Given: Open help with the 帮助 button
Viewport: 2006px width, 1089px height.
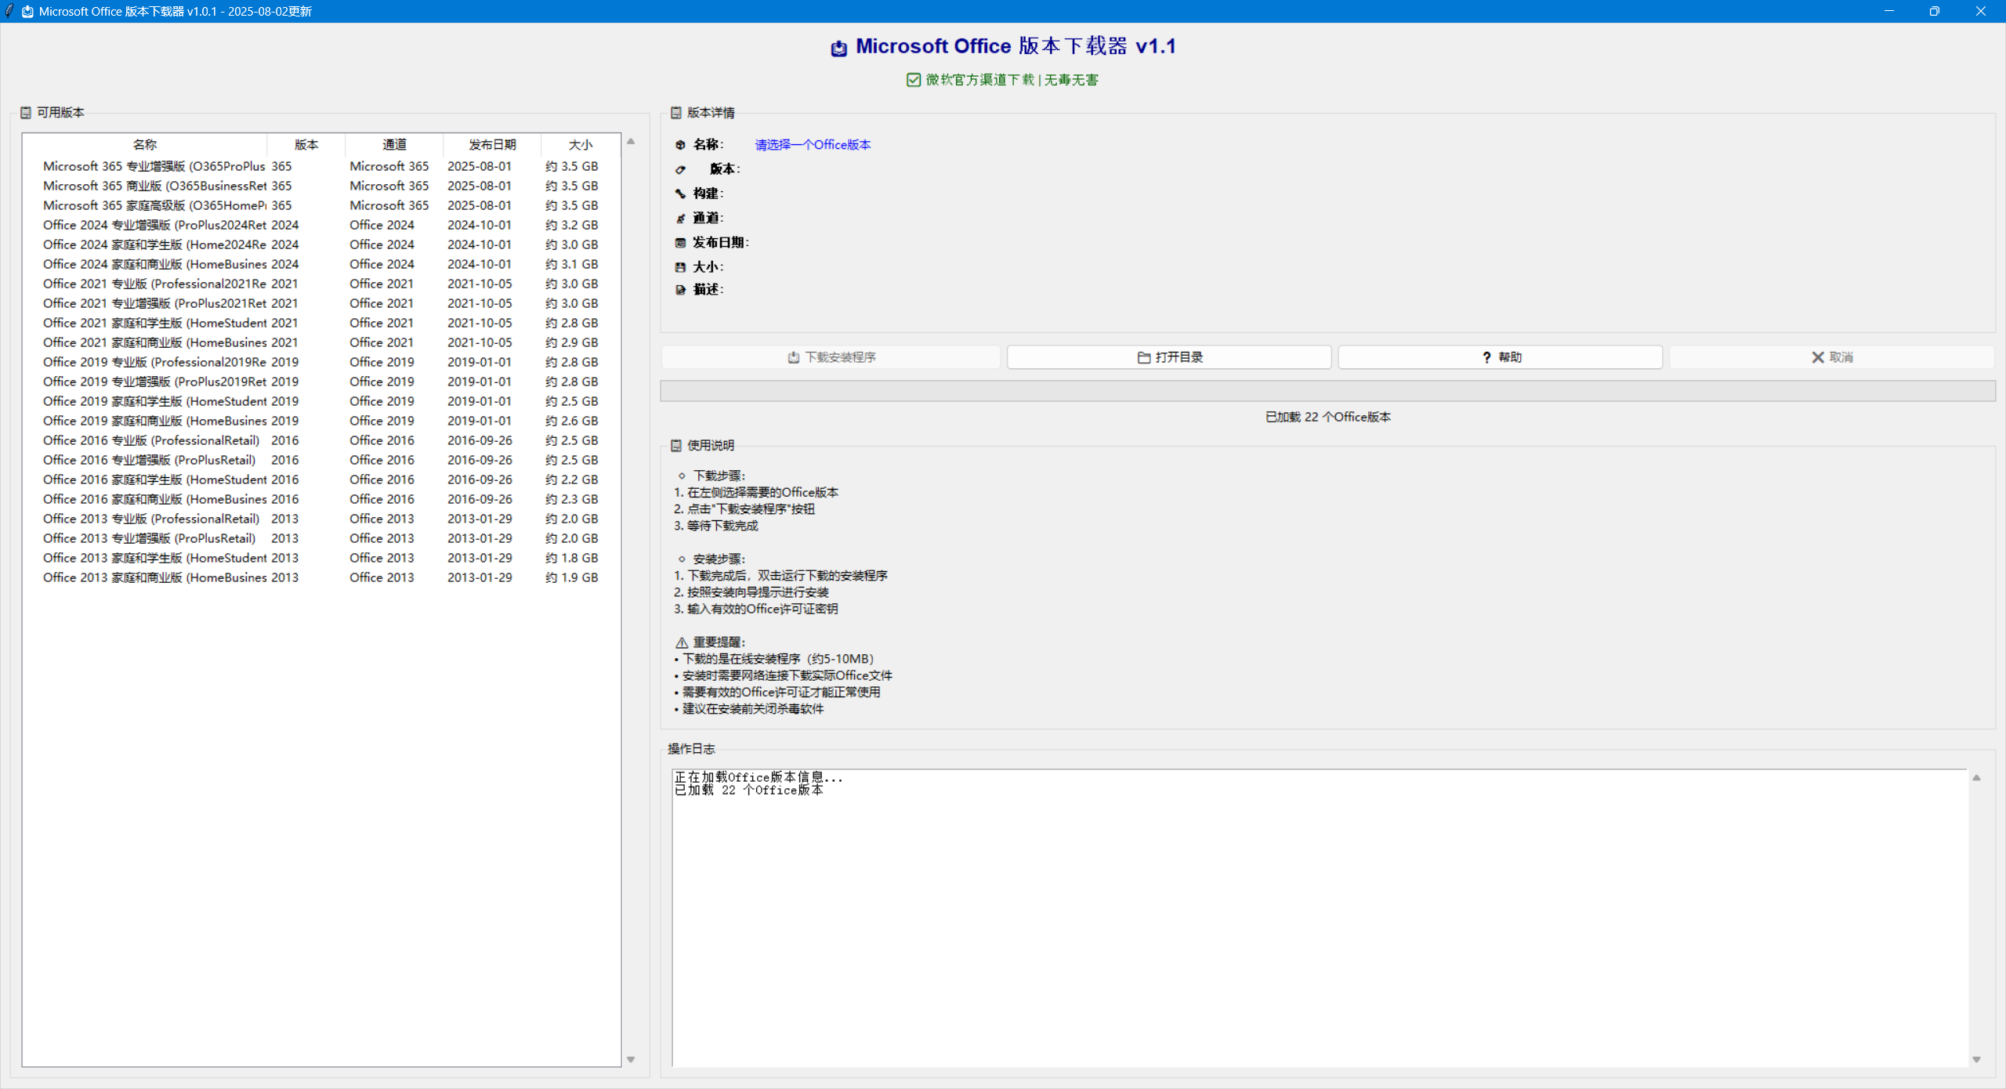Looking at the screenshot, I should (x=1501, y=357).
